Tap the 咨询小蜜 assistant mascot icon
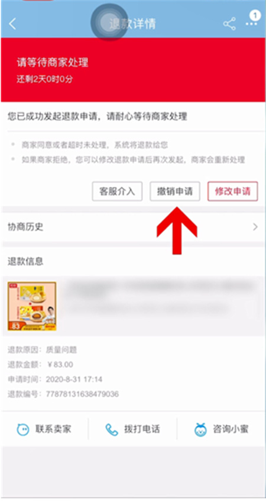 [200, 429]
